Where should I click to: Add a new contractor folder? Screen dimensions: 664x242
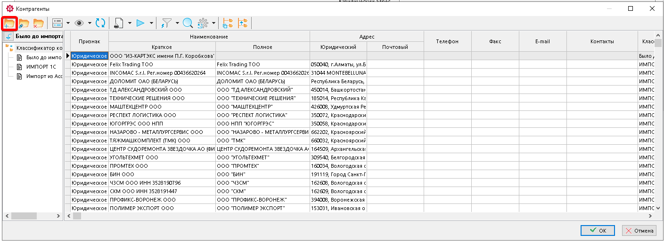click(x=9, y=23)
